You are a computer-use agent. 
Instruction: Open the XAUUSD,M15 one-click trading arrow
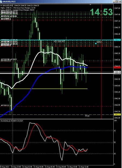[1, 6]
